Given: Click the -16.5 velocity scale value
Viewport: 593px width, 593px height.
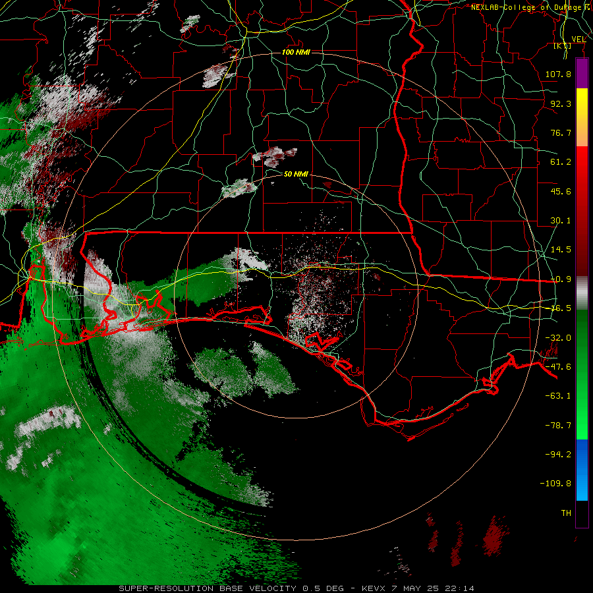Looking at the screenshot, I should point(561,308).
